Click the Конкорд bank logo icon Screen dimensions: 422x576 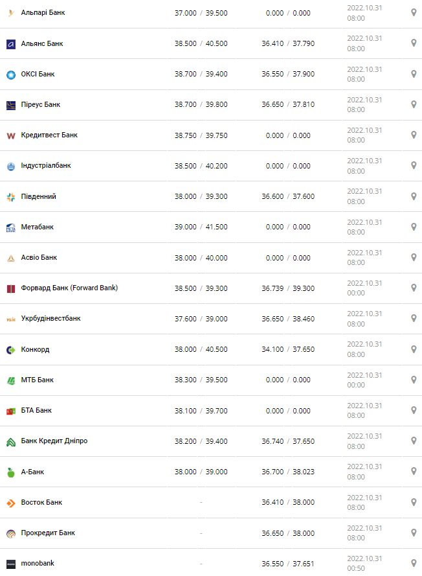[11, 350]
